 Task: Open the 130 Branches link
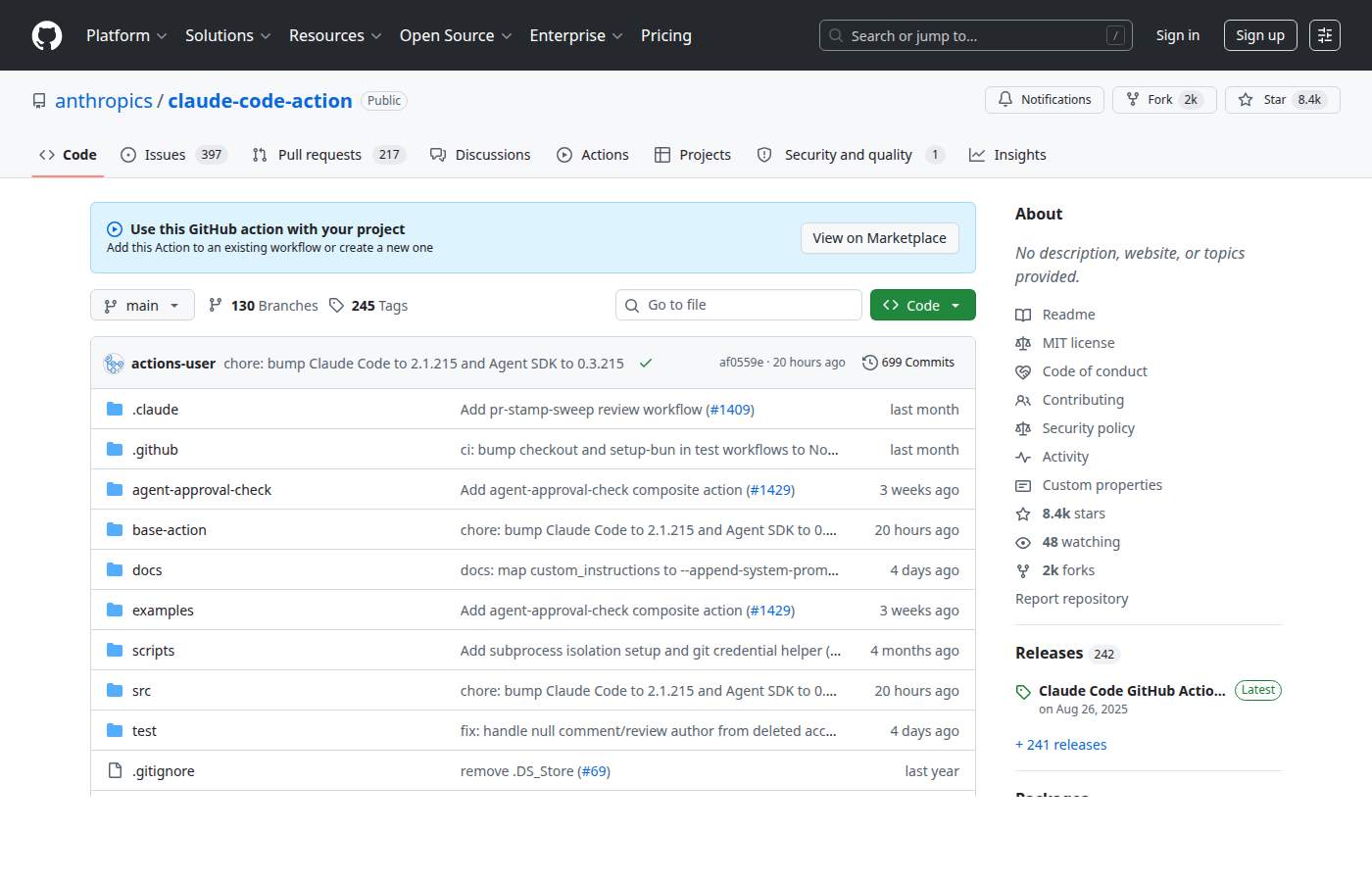(264, 306)
